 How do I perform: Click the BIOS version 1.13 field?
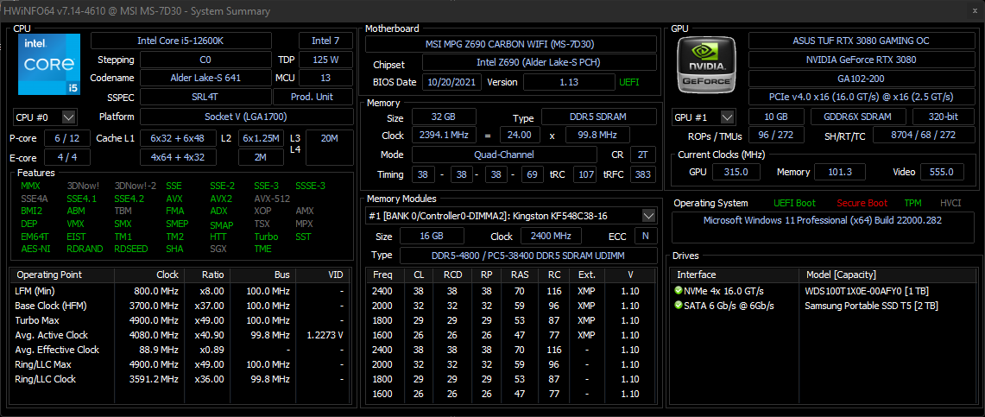pos(569,82)
